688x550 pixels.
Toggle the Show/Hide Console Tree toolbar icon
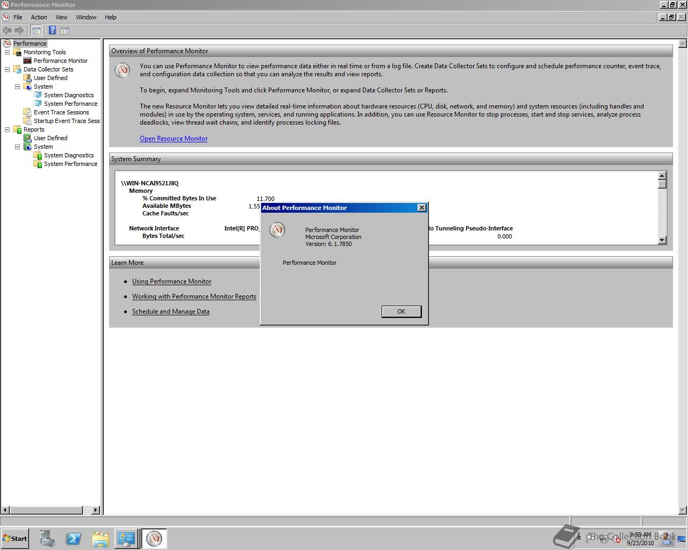tap(36, 30)
